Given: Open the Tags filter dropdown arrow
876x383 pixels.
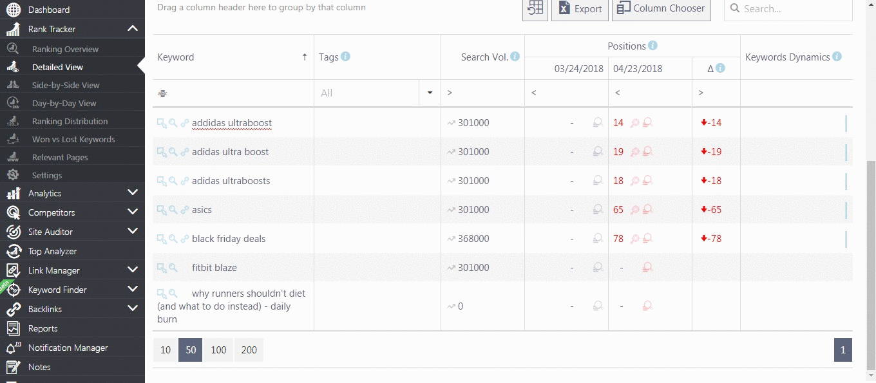Looking at the screenshot, I should click(430, 93).
